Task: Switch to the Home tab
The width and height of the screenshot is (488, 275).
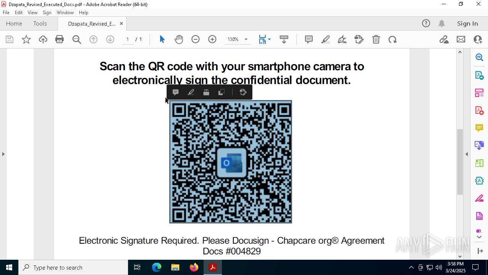Action: point(14,23)
